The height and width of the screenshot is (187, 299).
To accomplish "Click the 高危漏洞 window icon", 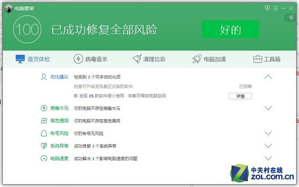I will point(44,121).
